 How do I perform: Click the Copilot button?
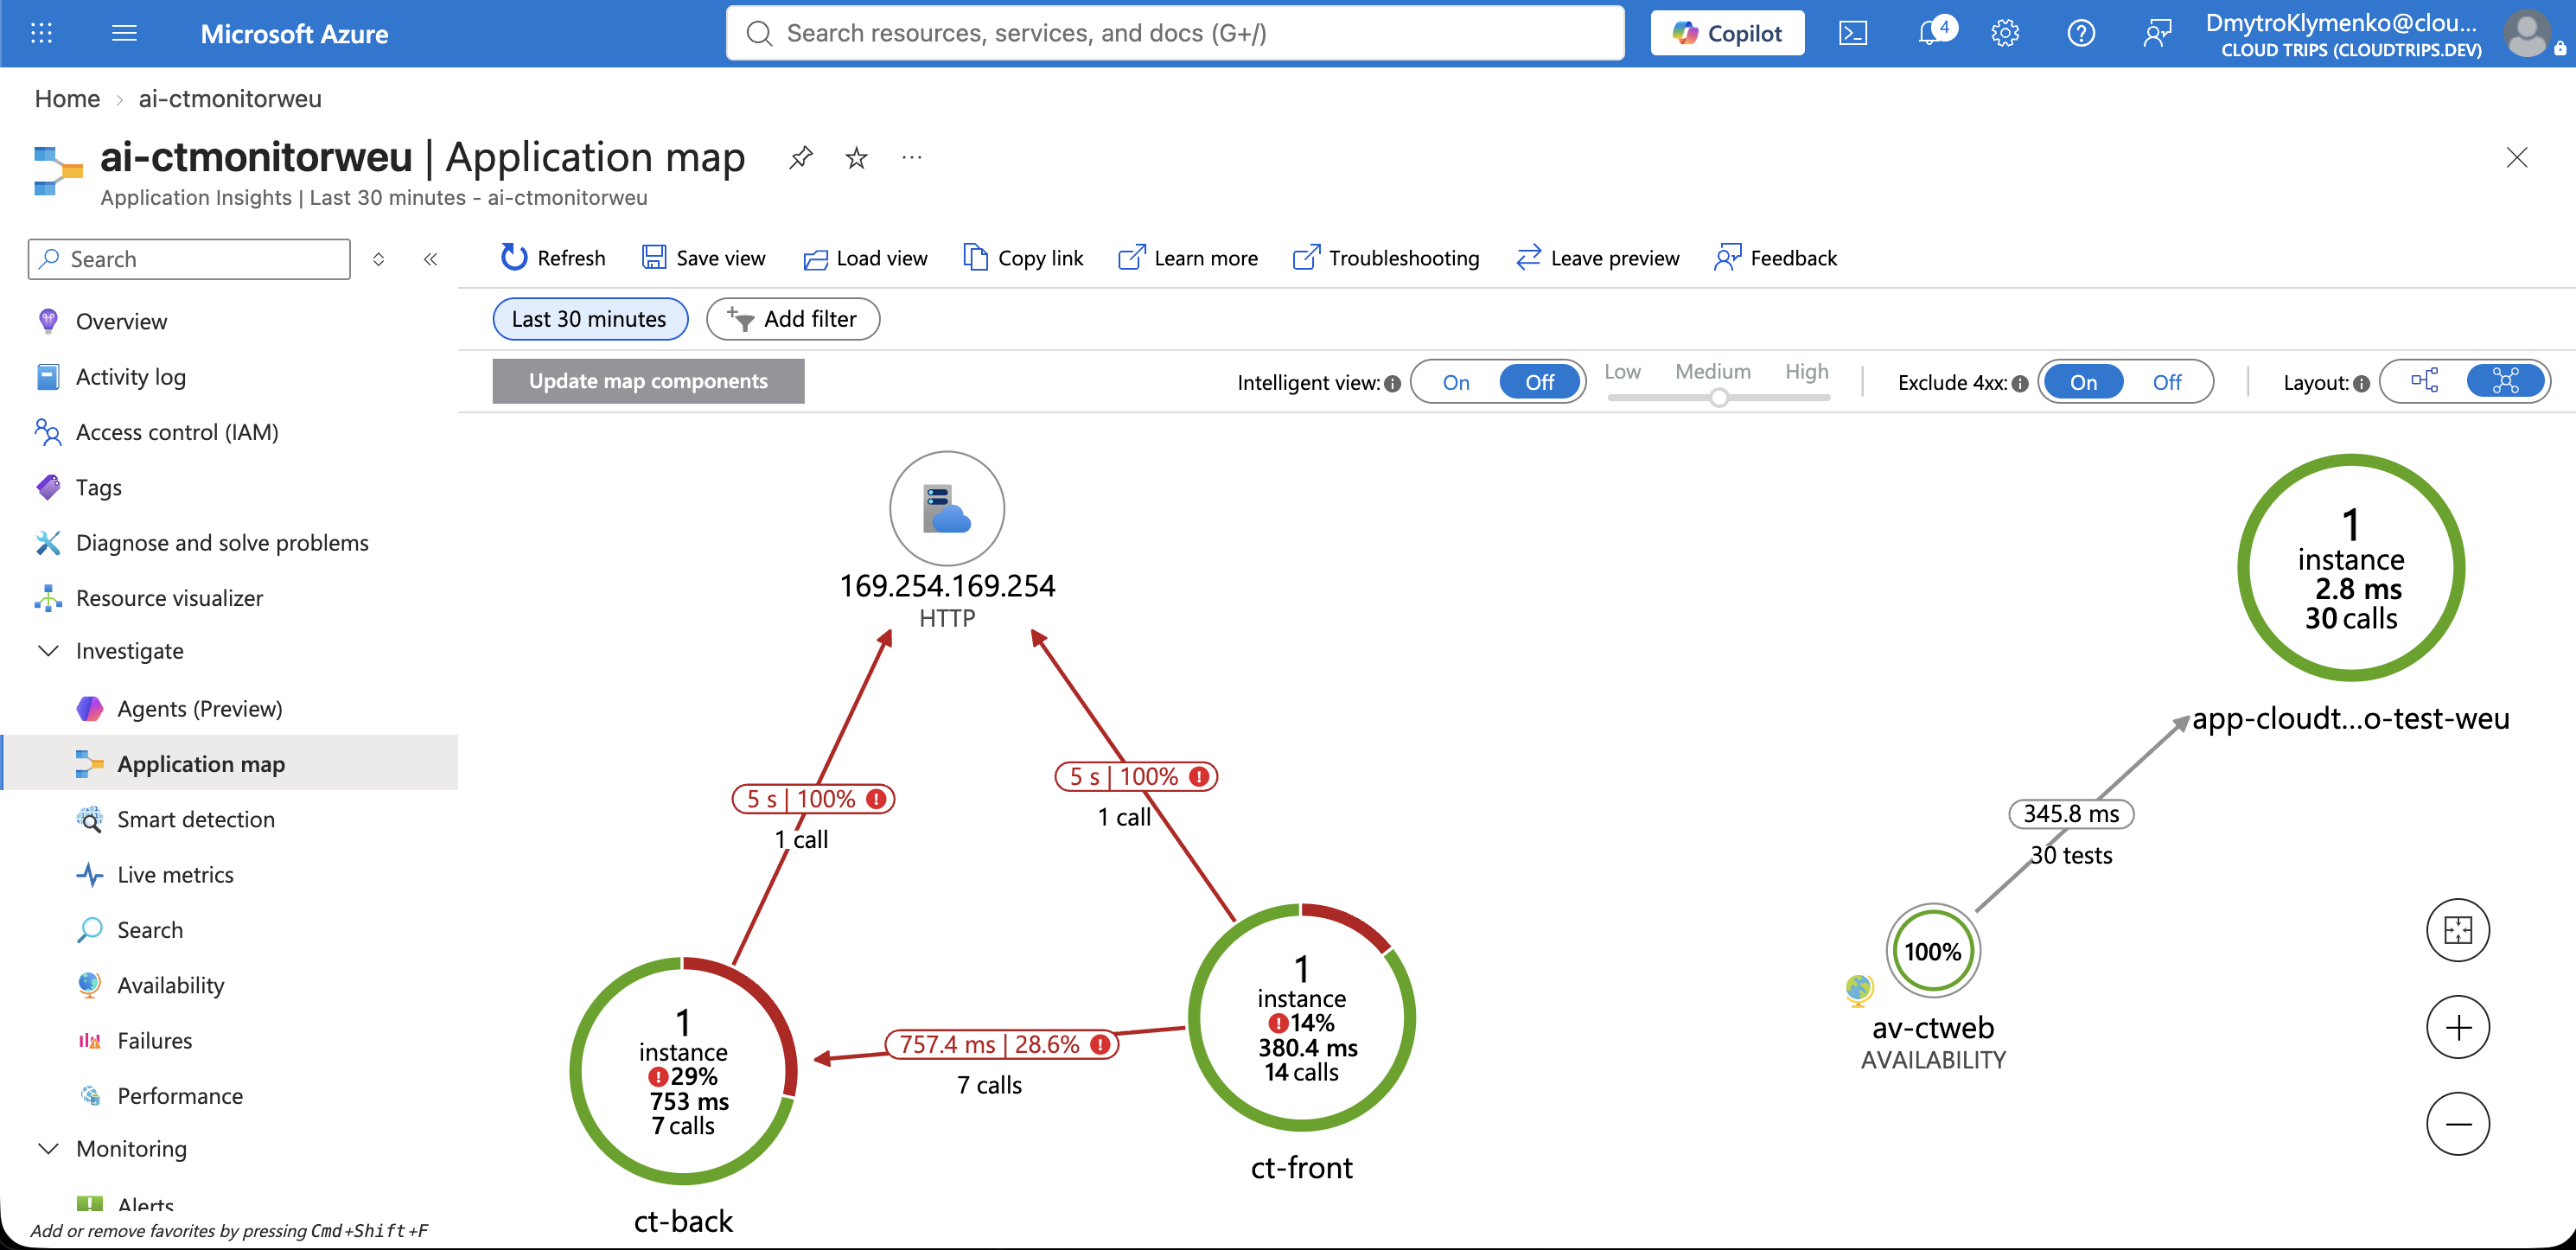point(1727,33)
